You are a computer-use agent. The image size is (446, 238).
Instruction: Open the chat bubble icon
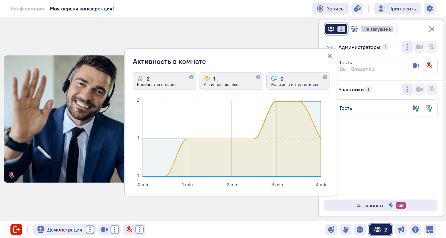(x=360, y=230)
